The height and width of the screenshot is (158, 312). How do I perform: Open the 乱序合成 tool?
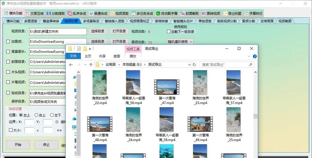pos(77,13)
